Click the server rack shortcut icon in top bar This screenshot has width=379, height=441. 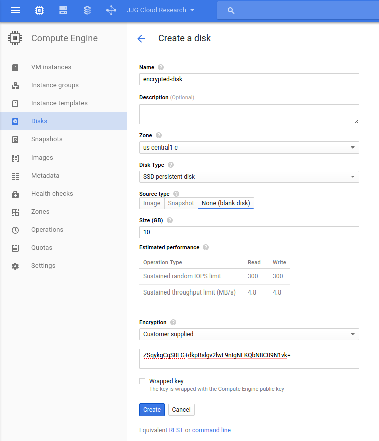[63, 10]
